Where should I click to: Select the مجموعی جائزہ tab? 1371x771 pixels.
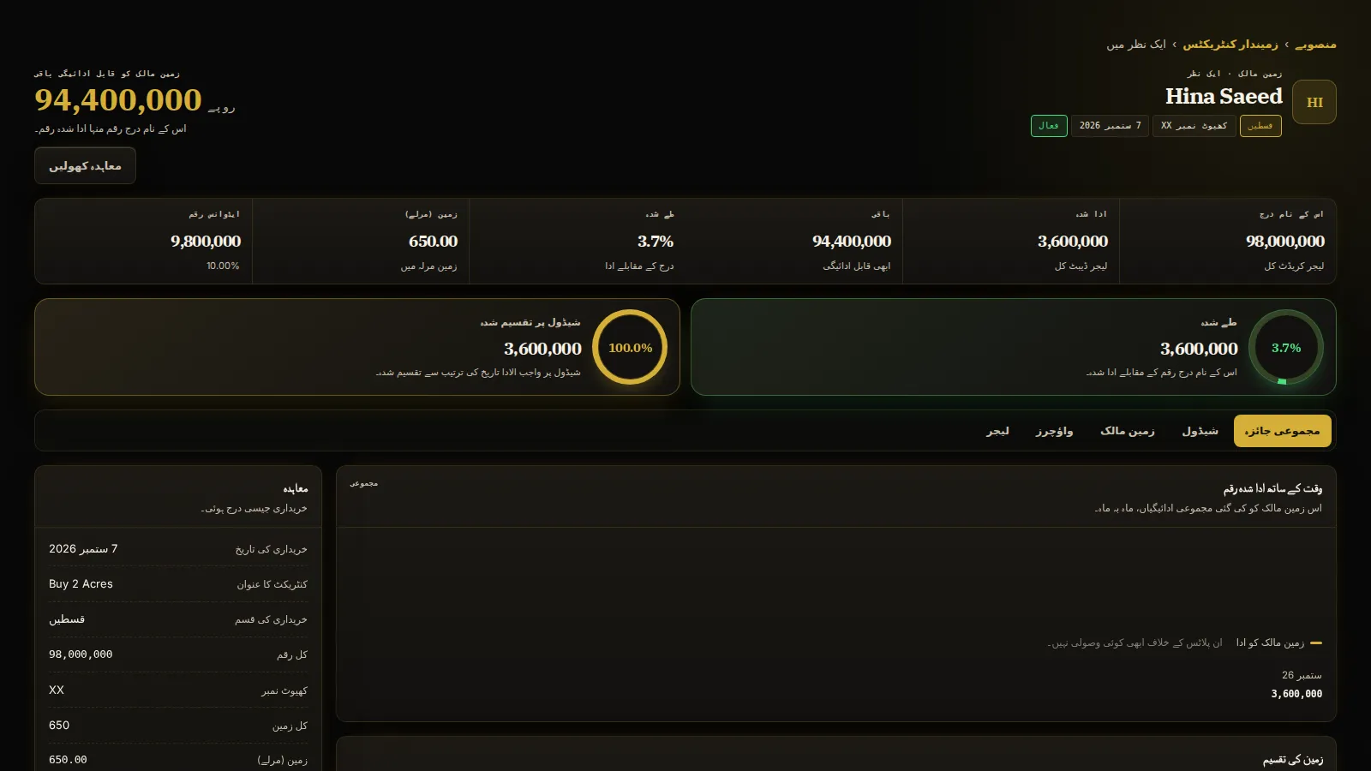pyautogui.click(x=1282, y=431)
